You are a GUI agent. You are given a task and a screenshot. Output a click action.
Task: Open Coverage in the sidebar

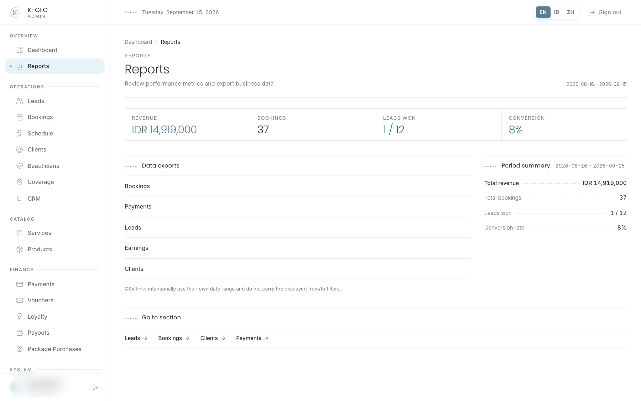[55, 182]
